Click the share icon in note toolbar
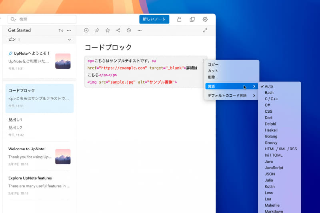This screenshot has width=320, height=213. [x=118, y=30]
